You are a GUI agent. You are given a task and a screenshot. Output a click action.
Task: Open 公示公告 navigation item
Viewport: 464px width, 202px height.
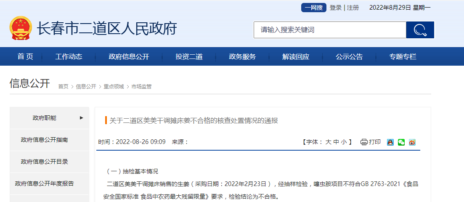coord(349,57)
